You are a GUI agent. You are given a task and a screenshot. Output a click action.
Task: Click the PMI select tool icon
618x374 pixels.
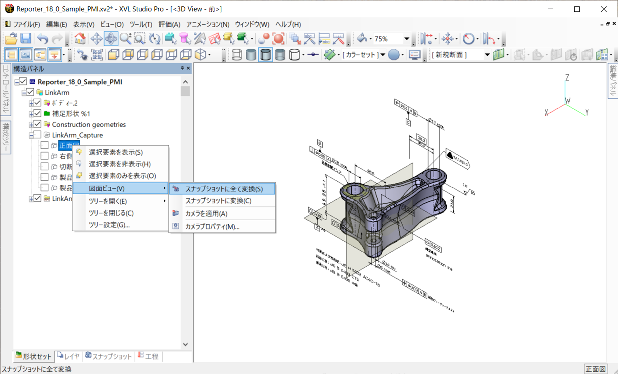[214, 39]
